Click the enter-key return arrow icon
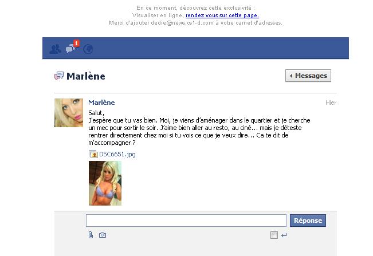Image resolution: width=373 pixels, height=256 pixels. click(284, 235)
